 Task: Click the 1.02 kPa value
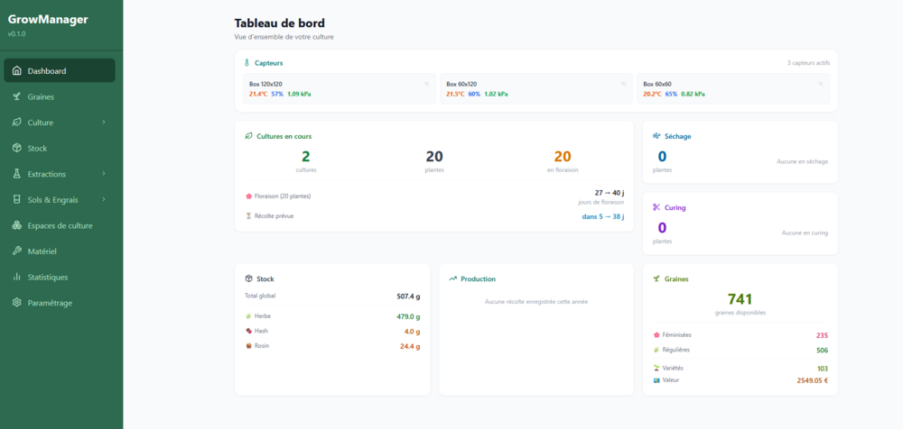[x=496, y=94]
